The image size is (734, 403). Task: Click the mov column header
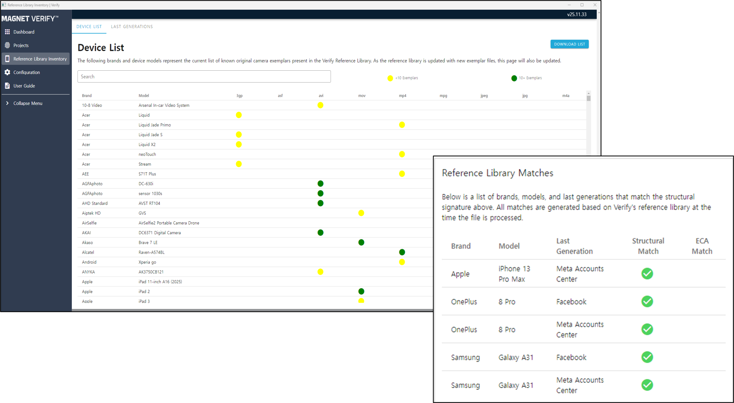coord(362,96)
